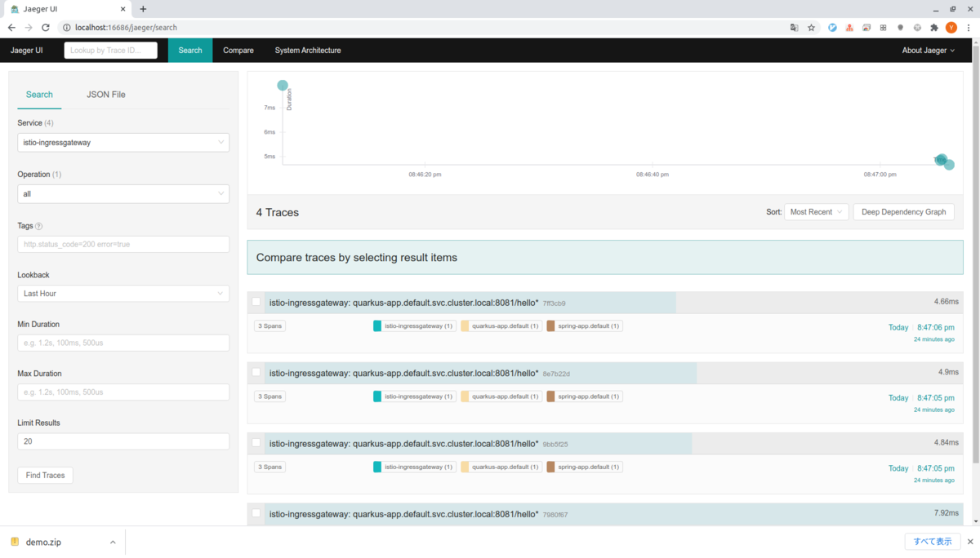This screenshot has width=980, height=558.
Task: Click the quarkus-app.default tag in trace 8e7b22d
Action: coord(501,396)
